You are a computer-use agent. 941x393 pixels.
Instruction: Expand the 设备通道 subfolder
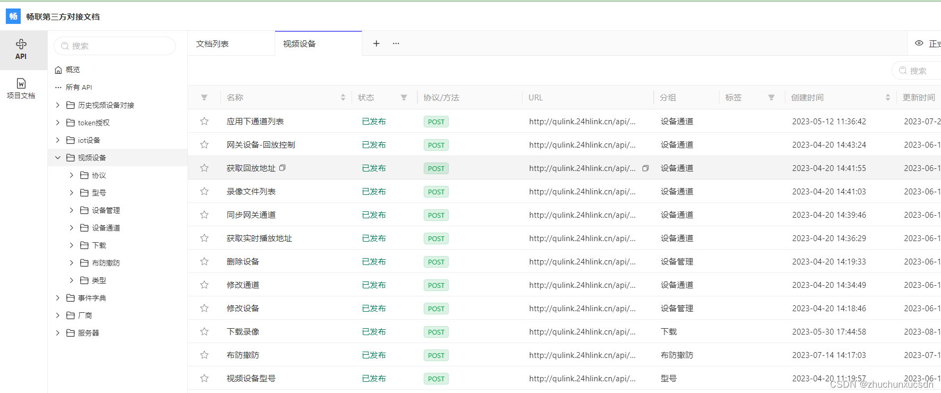[x=72, y=228]
